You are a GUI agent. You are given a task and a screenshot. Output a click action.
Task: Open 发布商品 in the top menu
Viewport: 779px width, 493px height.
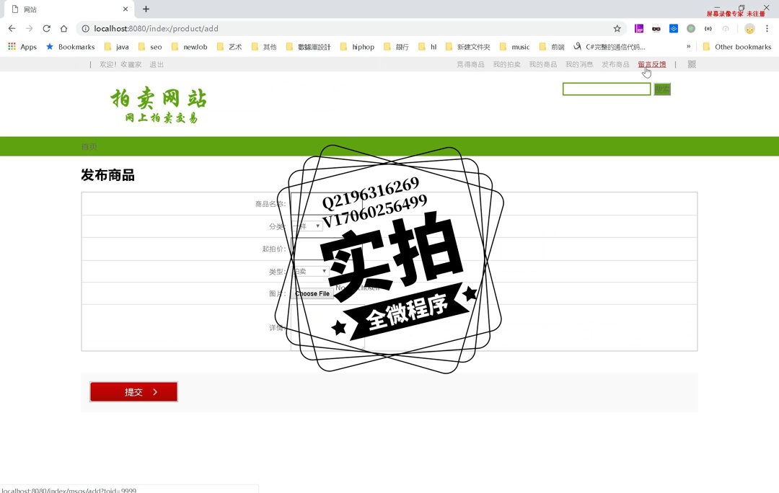[x=615, y=64]
